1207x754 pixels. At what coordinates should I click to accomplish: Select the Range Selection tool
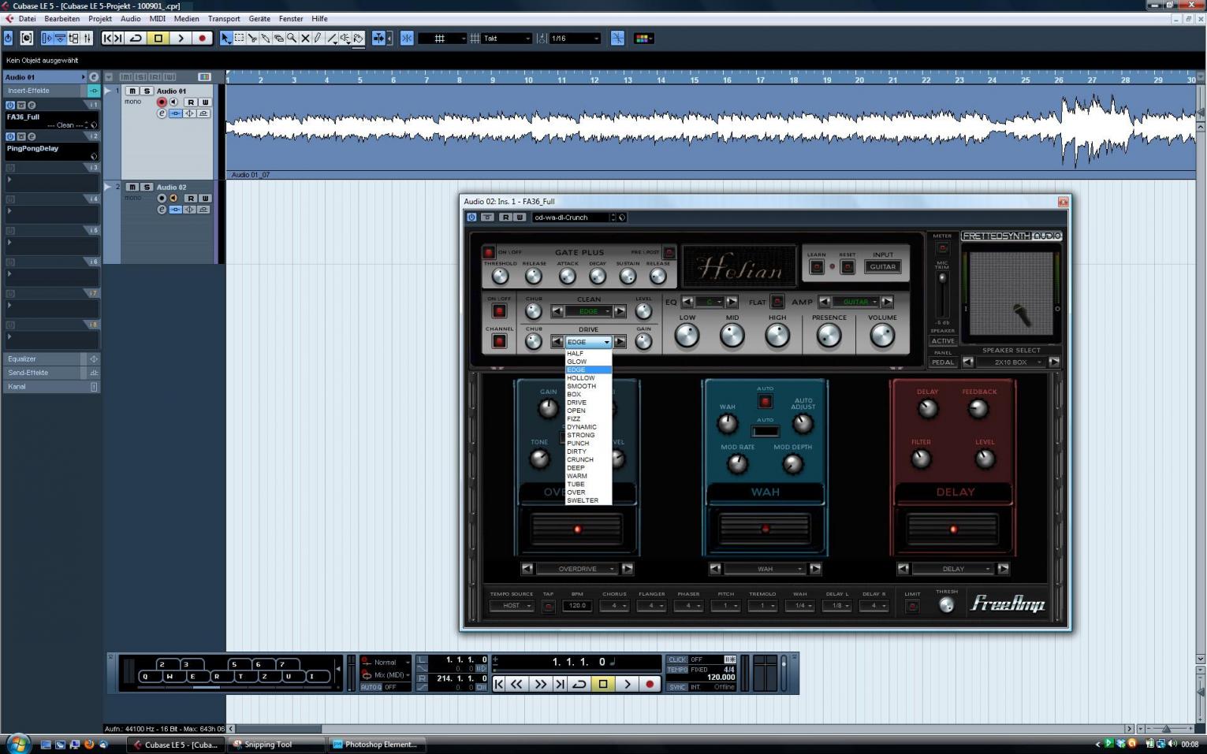[x=240, y=38]
